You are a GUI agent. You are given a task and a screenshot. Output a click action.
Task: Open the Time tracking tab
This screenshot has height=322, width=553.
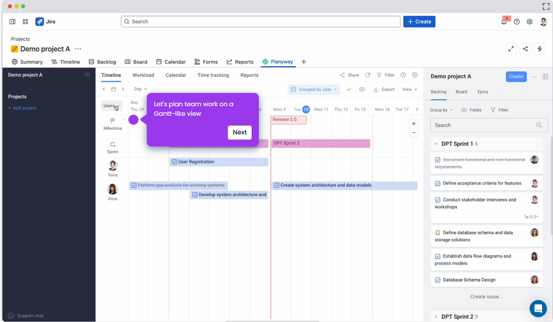(213, 75)
